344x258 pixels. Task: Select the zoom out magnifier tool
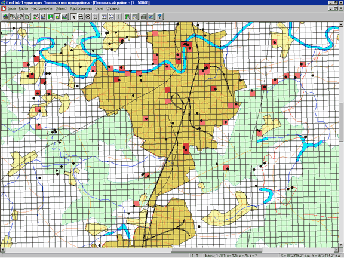[81, 17]
